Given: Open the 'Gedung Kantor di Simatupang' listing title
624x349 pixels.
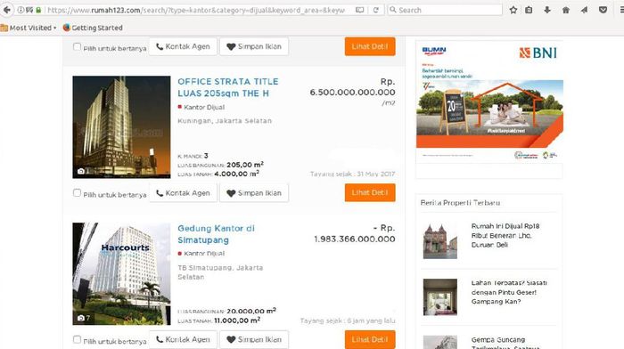Looking at the screenshot, I should [216, 234].
